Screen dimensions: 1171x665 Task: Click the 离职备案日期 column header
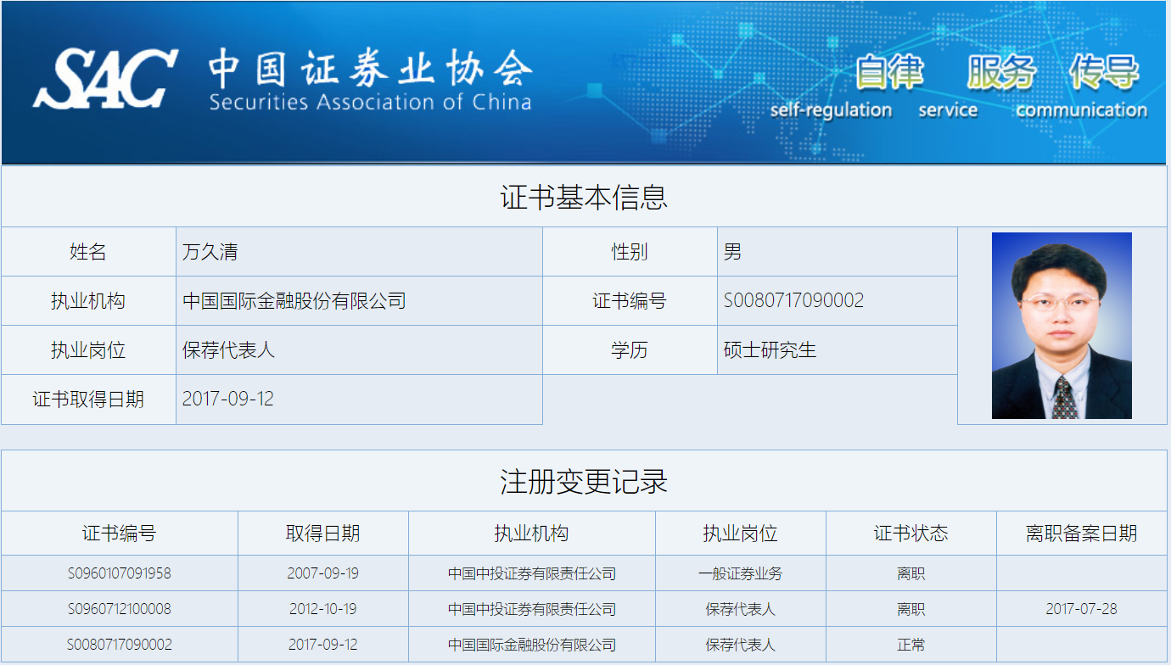[x=1082, y=533]
